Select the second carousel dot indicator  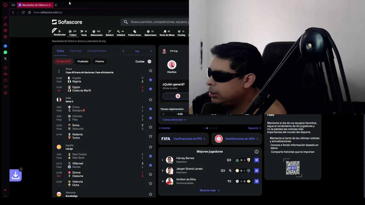[207, 128]
